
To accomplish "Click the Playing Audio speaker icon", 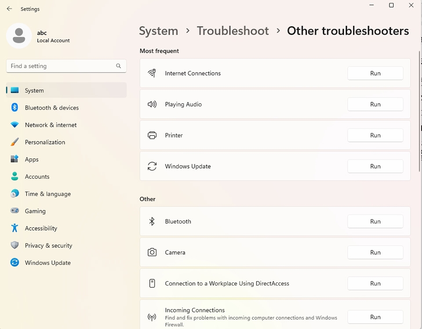I will click(152, 104).
